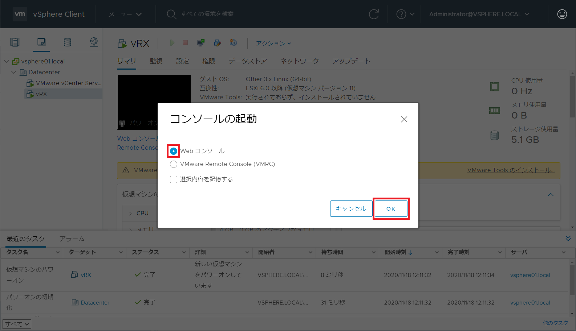Switch to the 監視 tab
Viewport: 576px width, 331px height.
pyautogui.click(x=156, y=61)
